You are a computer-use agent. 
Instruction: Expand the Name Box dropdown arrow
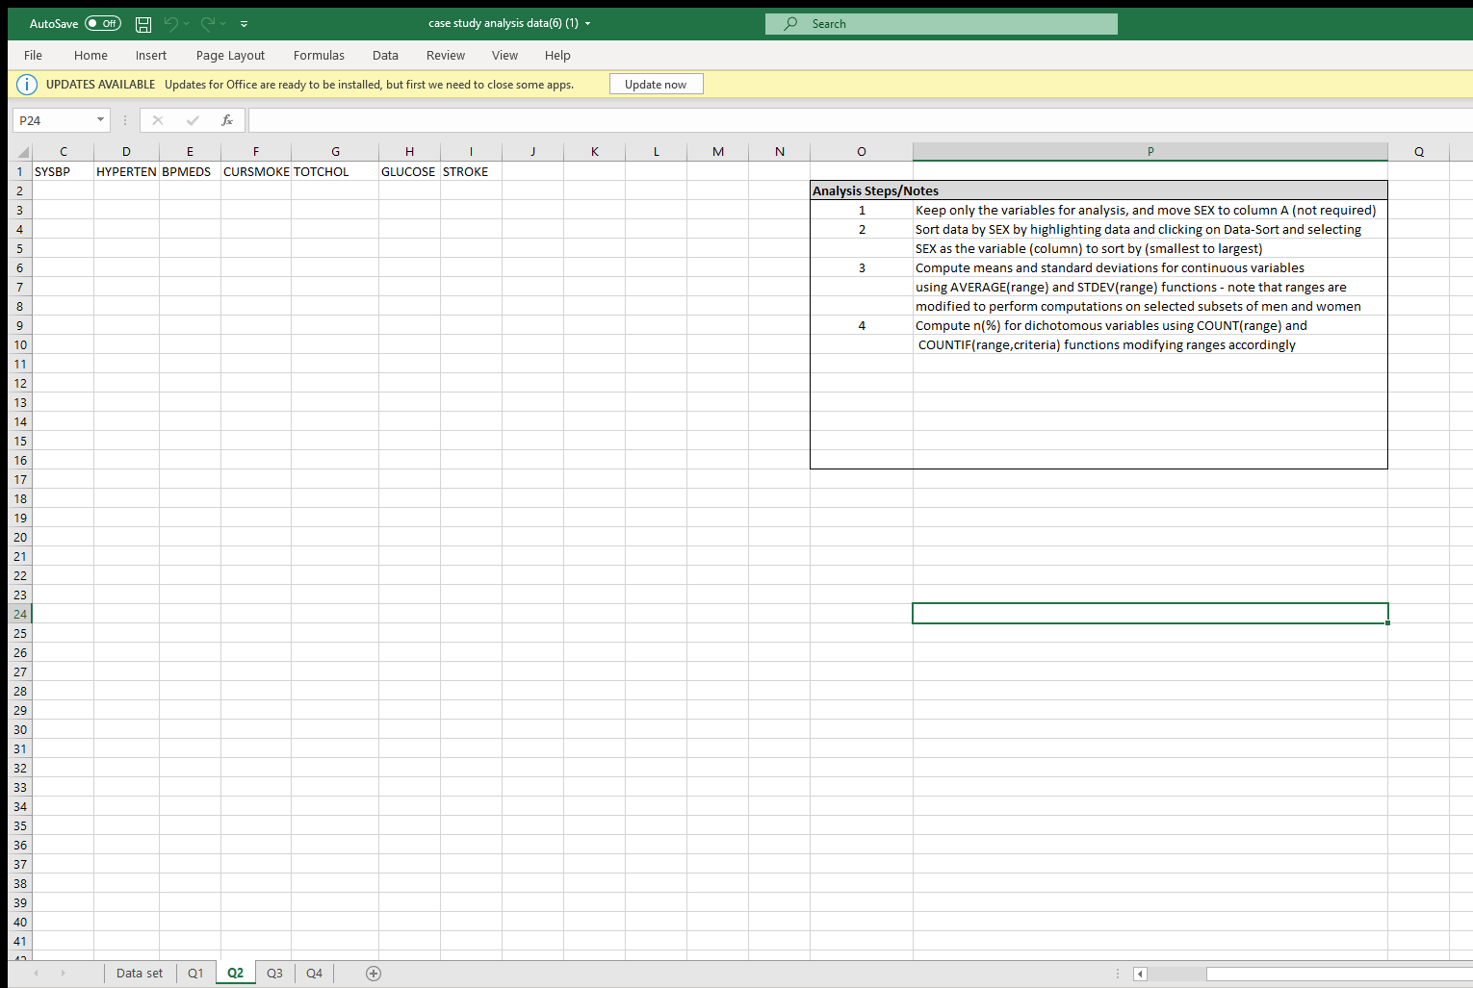point(100,120)
